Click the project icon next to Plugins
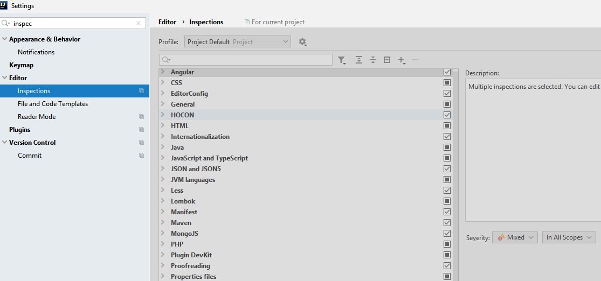Image resolution: width=601 pixels, height=281 pixels. pyautogui.click(x=141, y=130)
